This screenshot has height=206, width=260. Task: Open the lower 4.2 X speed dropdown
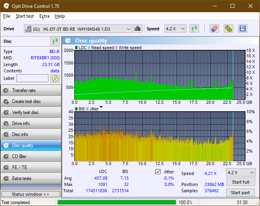(x=241, y=173)
